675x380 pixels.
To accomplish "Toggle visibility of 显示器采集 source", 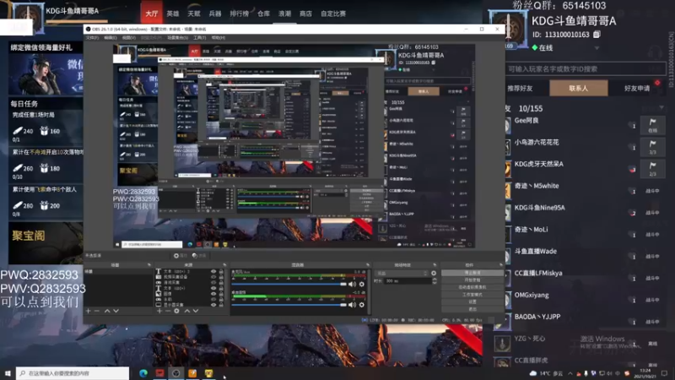I will tap(213, 305).
